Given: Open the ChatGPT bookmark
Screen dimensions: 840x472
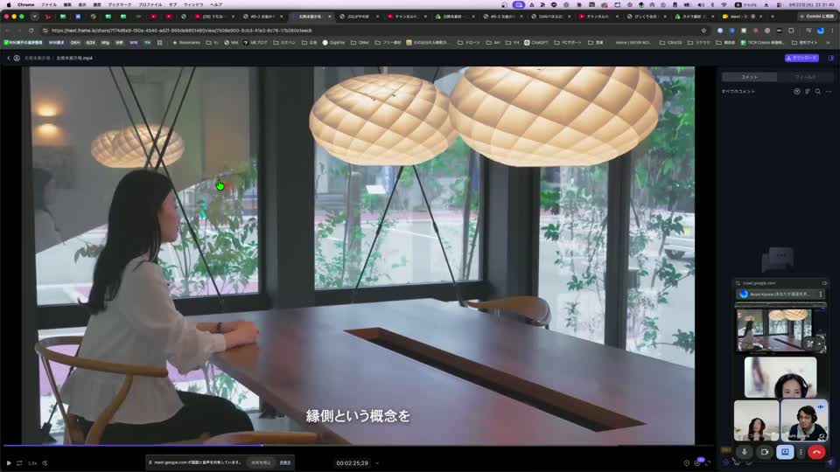Looking at the screenshot, I should pos(536,42).
